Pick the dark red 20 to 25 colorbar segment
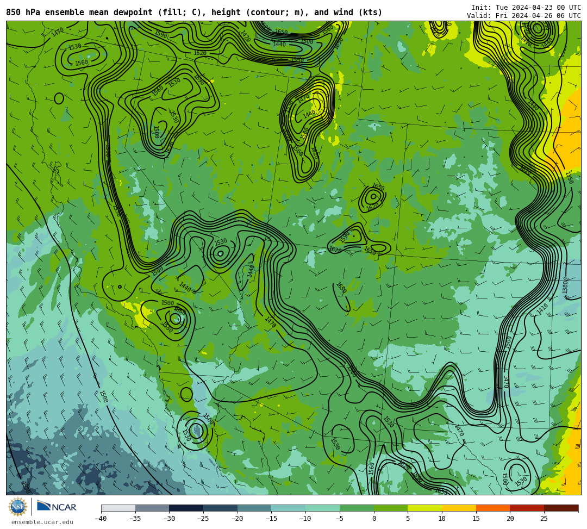The width and height of the screenshot is (587, 529). (x=527, y=508)
